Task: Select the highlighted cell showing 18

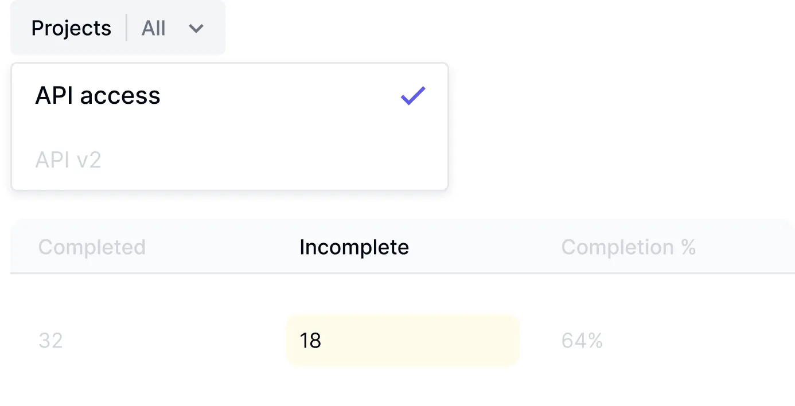Action: coord(310,341)
